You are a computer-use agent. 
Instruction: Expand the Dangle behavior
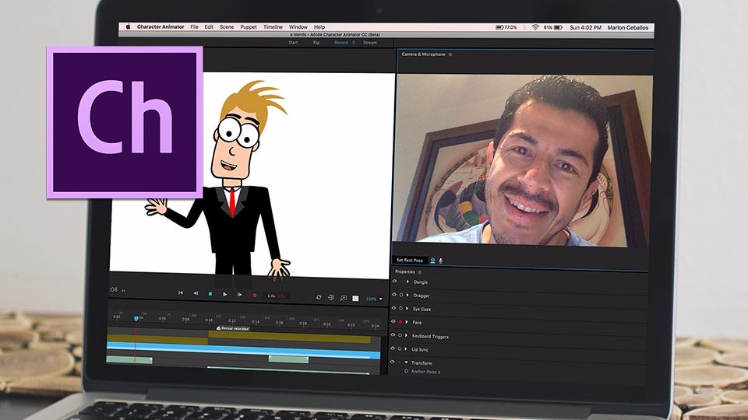point(408,282)
